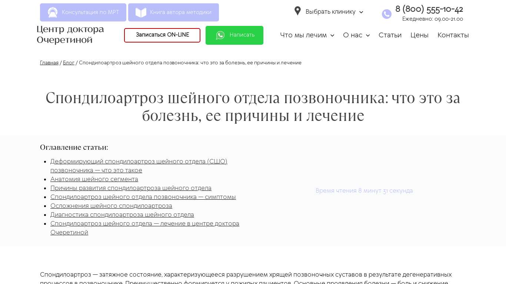Screen dimensions: 506x284
Task: Click the WhatsApp logo icon
Action: (220, 35)
